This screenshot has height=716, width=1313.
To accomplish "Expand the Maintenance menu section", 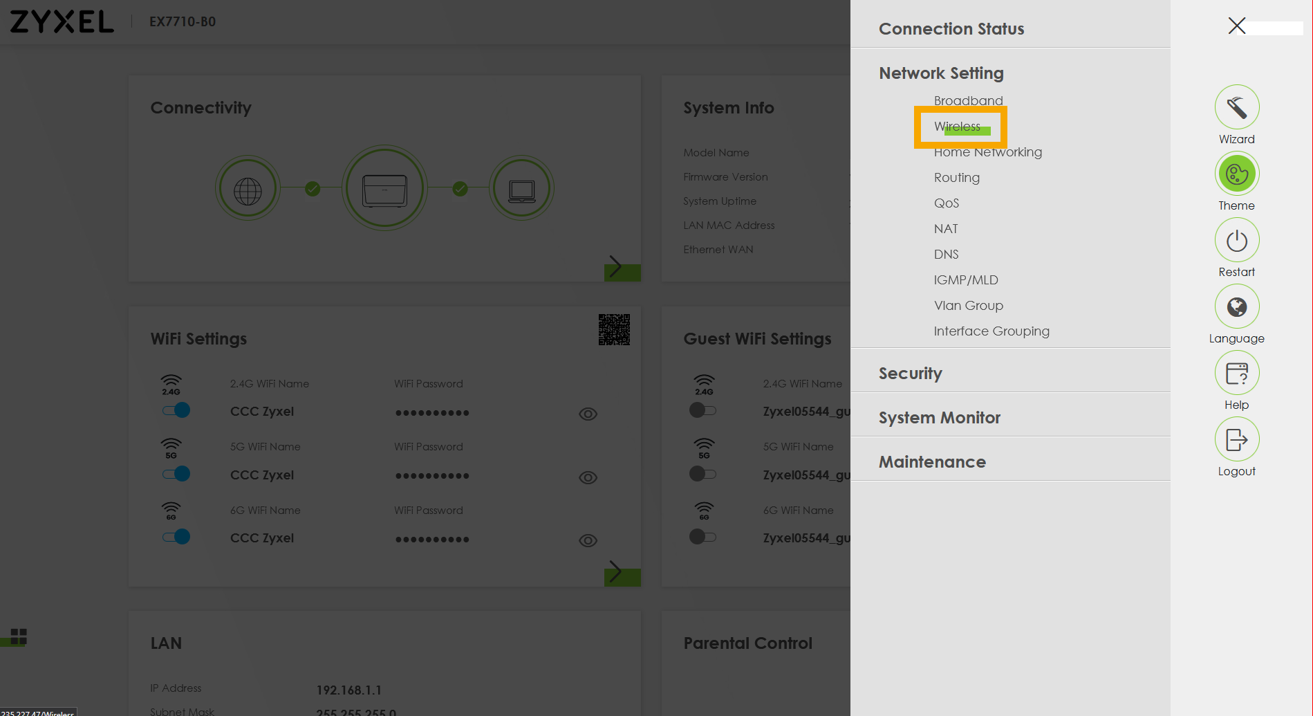I will click(x=932, y=462).
